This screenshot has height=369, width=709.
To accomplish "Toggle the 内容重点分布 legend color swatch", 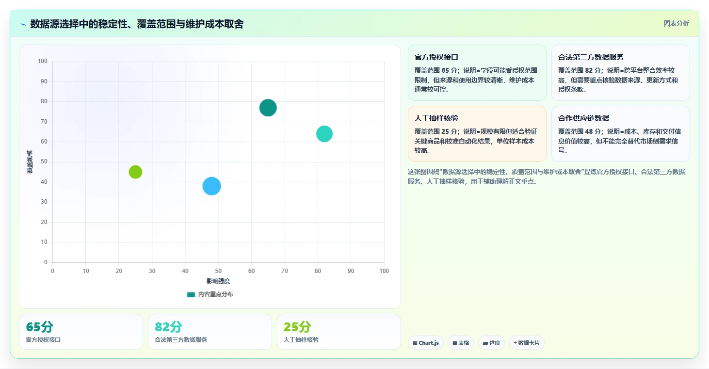I will (191, 294).
